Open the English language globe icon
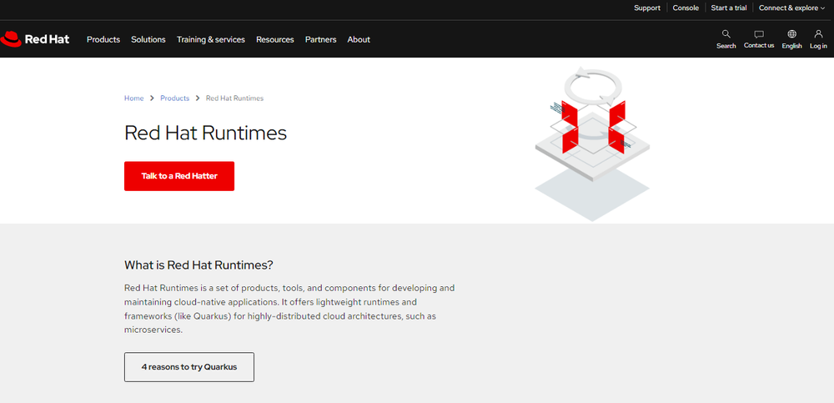The width and height of the screenshot is (834, 403). [791, 39]
